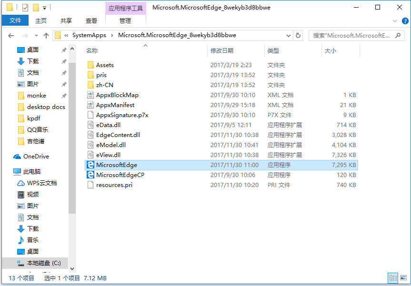
Task: Expand the address bar history dropdown
Action: (x=289, y=35)
